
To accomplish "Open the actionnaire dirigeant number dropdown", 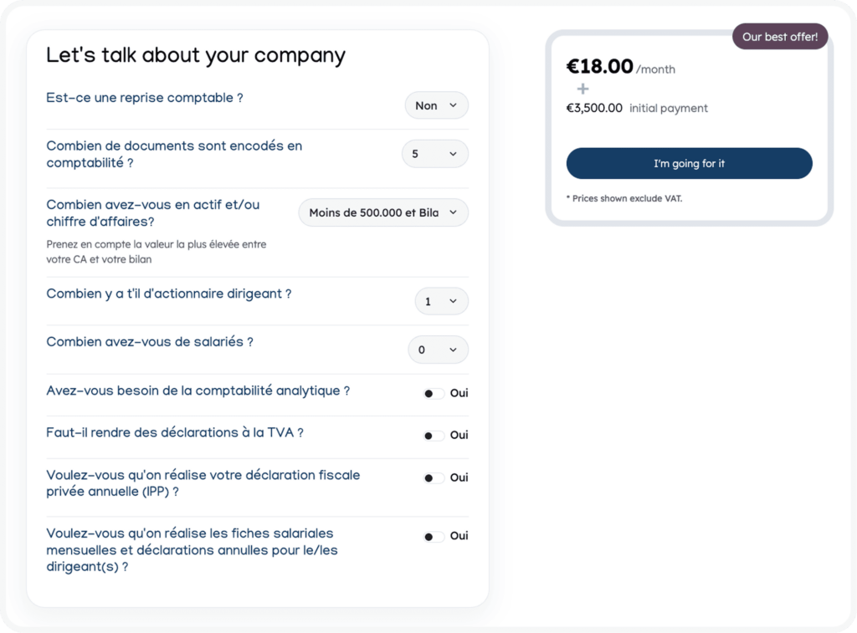I will [x=442, y=302].
